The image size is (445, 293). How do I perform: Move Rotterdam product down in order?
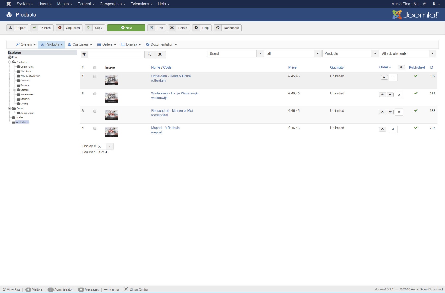click(384, 77)
